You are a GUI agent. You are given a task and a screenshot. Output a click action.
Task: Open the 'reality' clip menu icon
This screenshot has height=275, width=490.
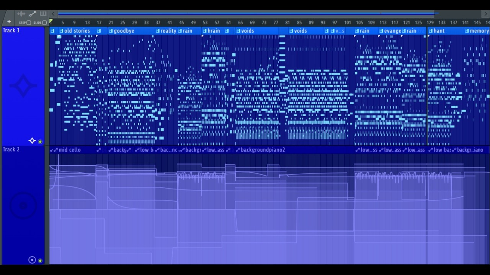point(157,31)
